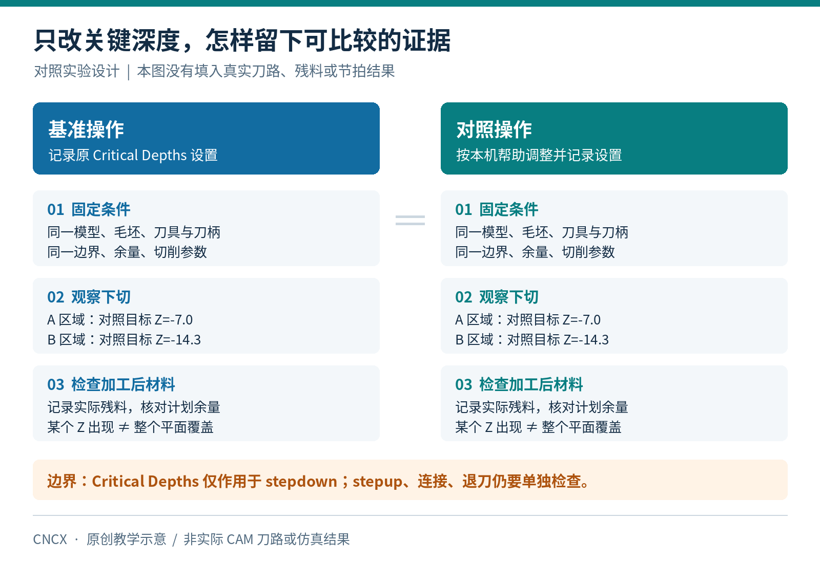
Task: Click B 区域 Z=-14.3 line under 基准操作
Action: [x=124, y=339]
